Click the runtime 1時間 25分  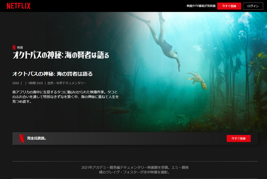[35, 83]
